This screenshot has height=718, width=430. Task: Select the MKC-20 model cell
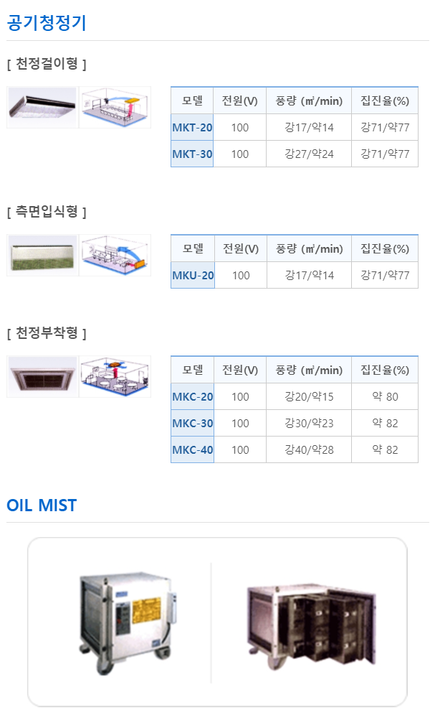point(192,396)
